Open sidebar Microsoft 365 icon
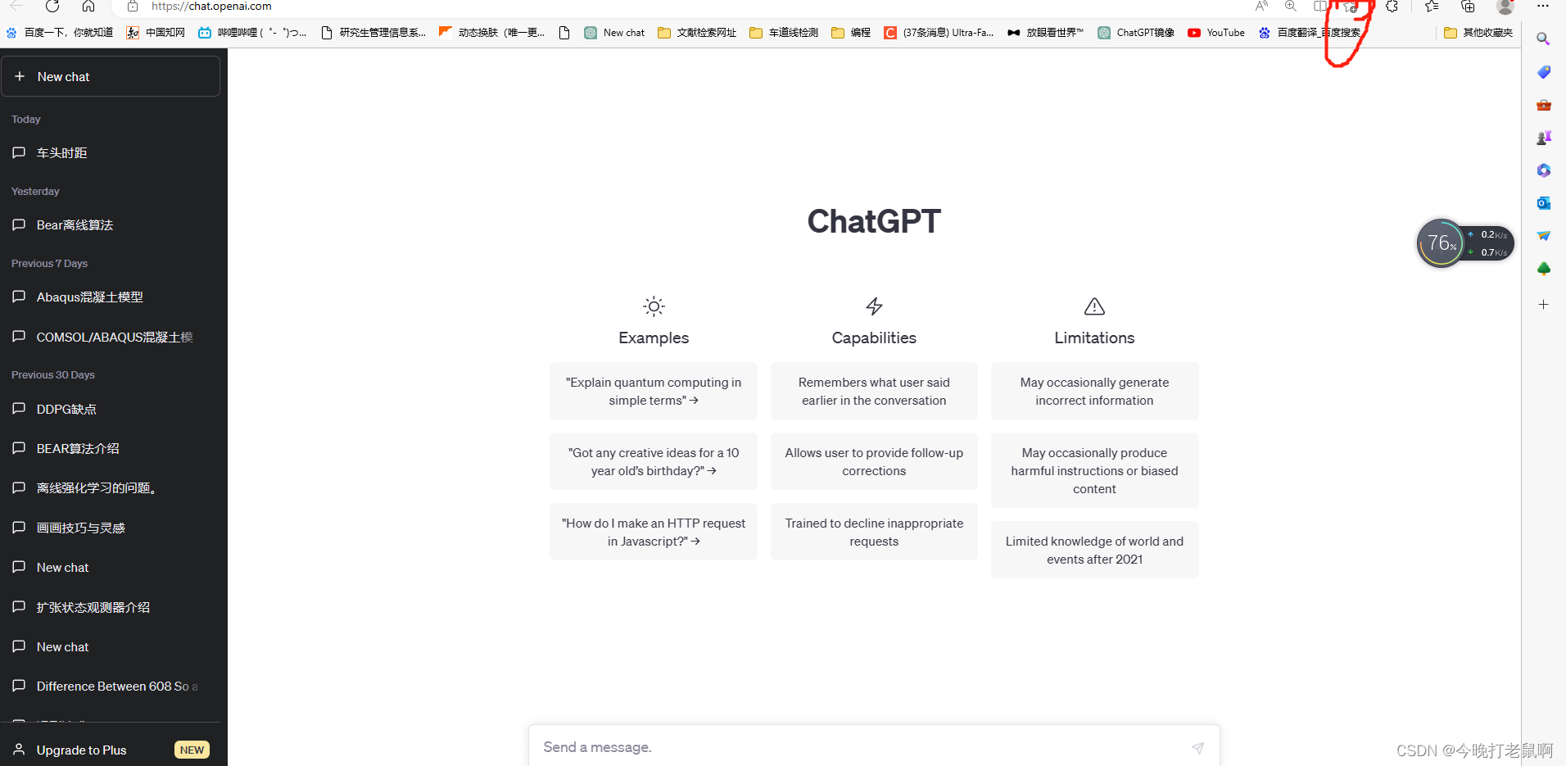The width and height of the screenshot is (1566, 766). 1544,170
